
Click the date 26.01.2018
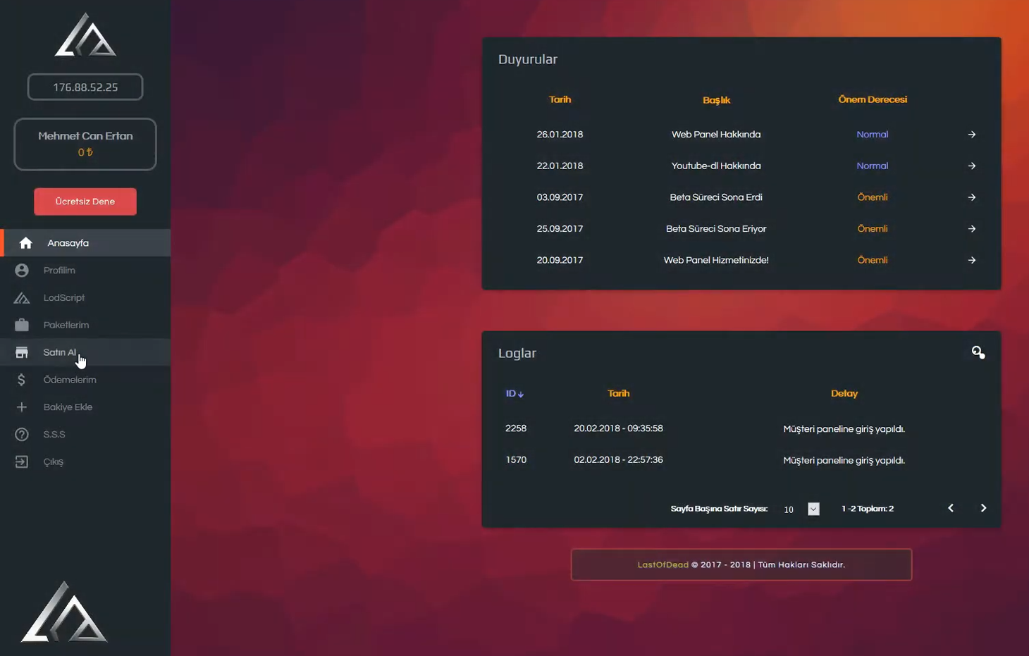(x=560, y=135)
